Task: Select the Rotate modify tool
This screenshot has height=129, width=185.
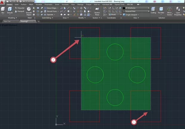Action: tap(81, 11)
